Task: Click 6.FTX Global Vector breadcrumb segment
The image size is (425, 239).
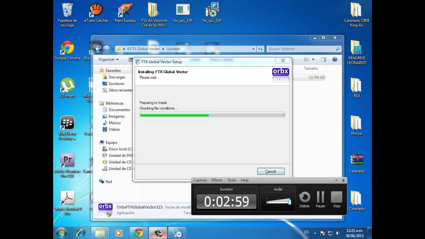Action: pyautogui.click(x=143, y=49)
